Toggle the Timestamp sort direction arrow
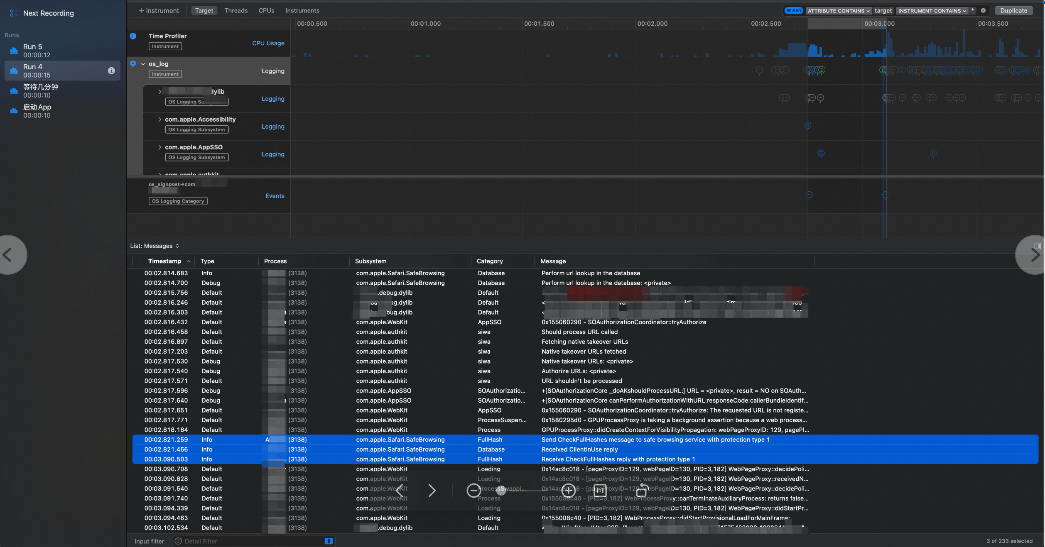The width and height of the screenshot is (1045, 547). click(189, 261)
